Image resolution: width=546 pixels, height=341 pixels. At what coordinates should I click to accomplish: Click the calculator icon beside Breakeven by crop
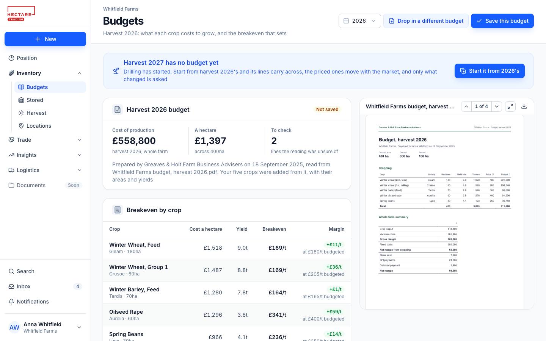click(118, 210)
